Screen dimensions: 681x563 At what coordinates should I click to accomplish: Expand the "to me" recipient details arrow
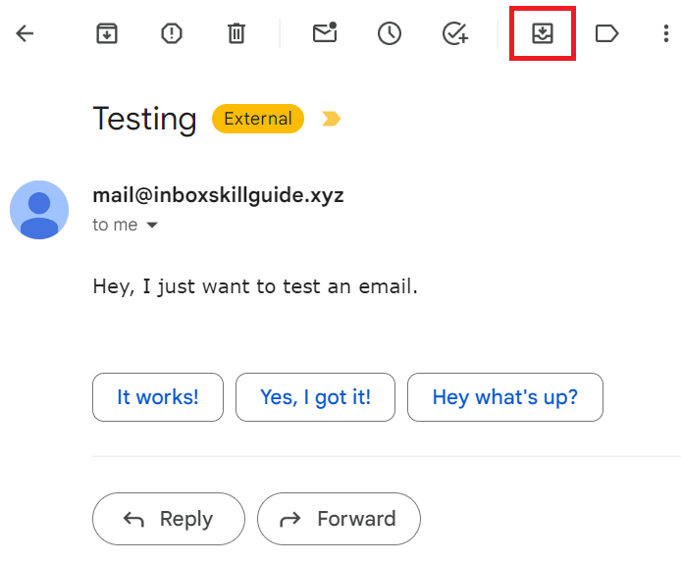point(151,226)
